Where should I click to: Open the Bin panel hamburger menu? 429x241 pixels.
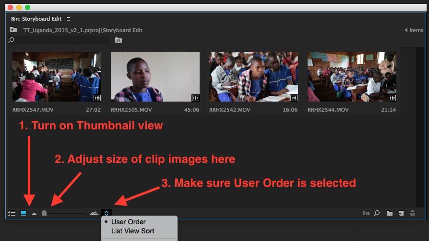pos(69,19)
